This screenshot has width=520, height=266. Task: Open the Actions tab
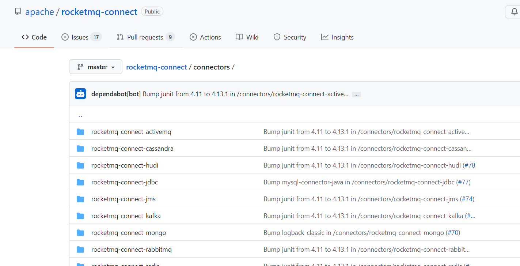(205, 37)
